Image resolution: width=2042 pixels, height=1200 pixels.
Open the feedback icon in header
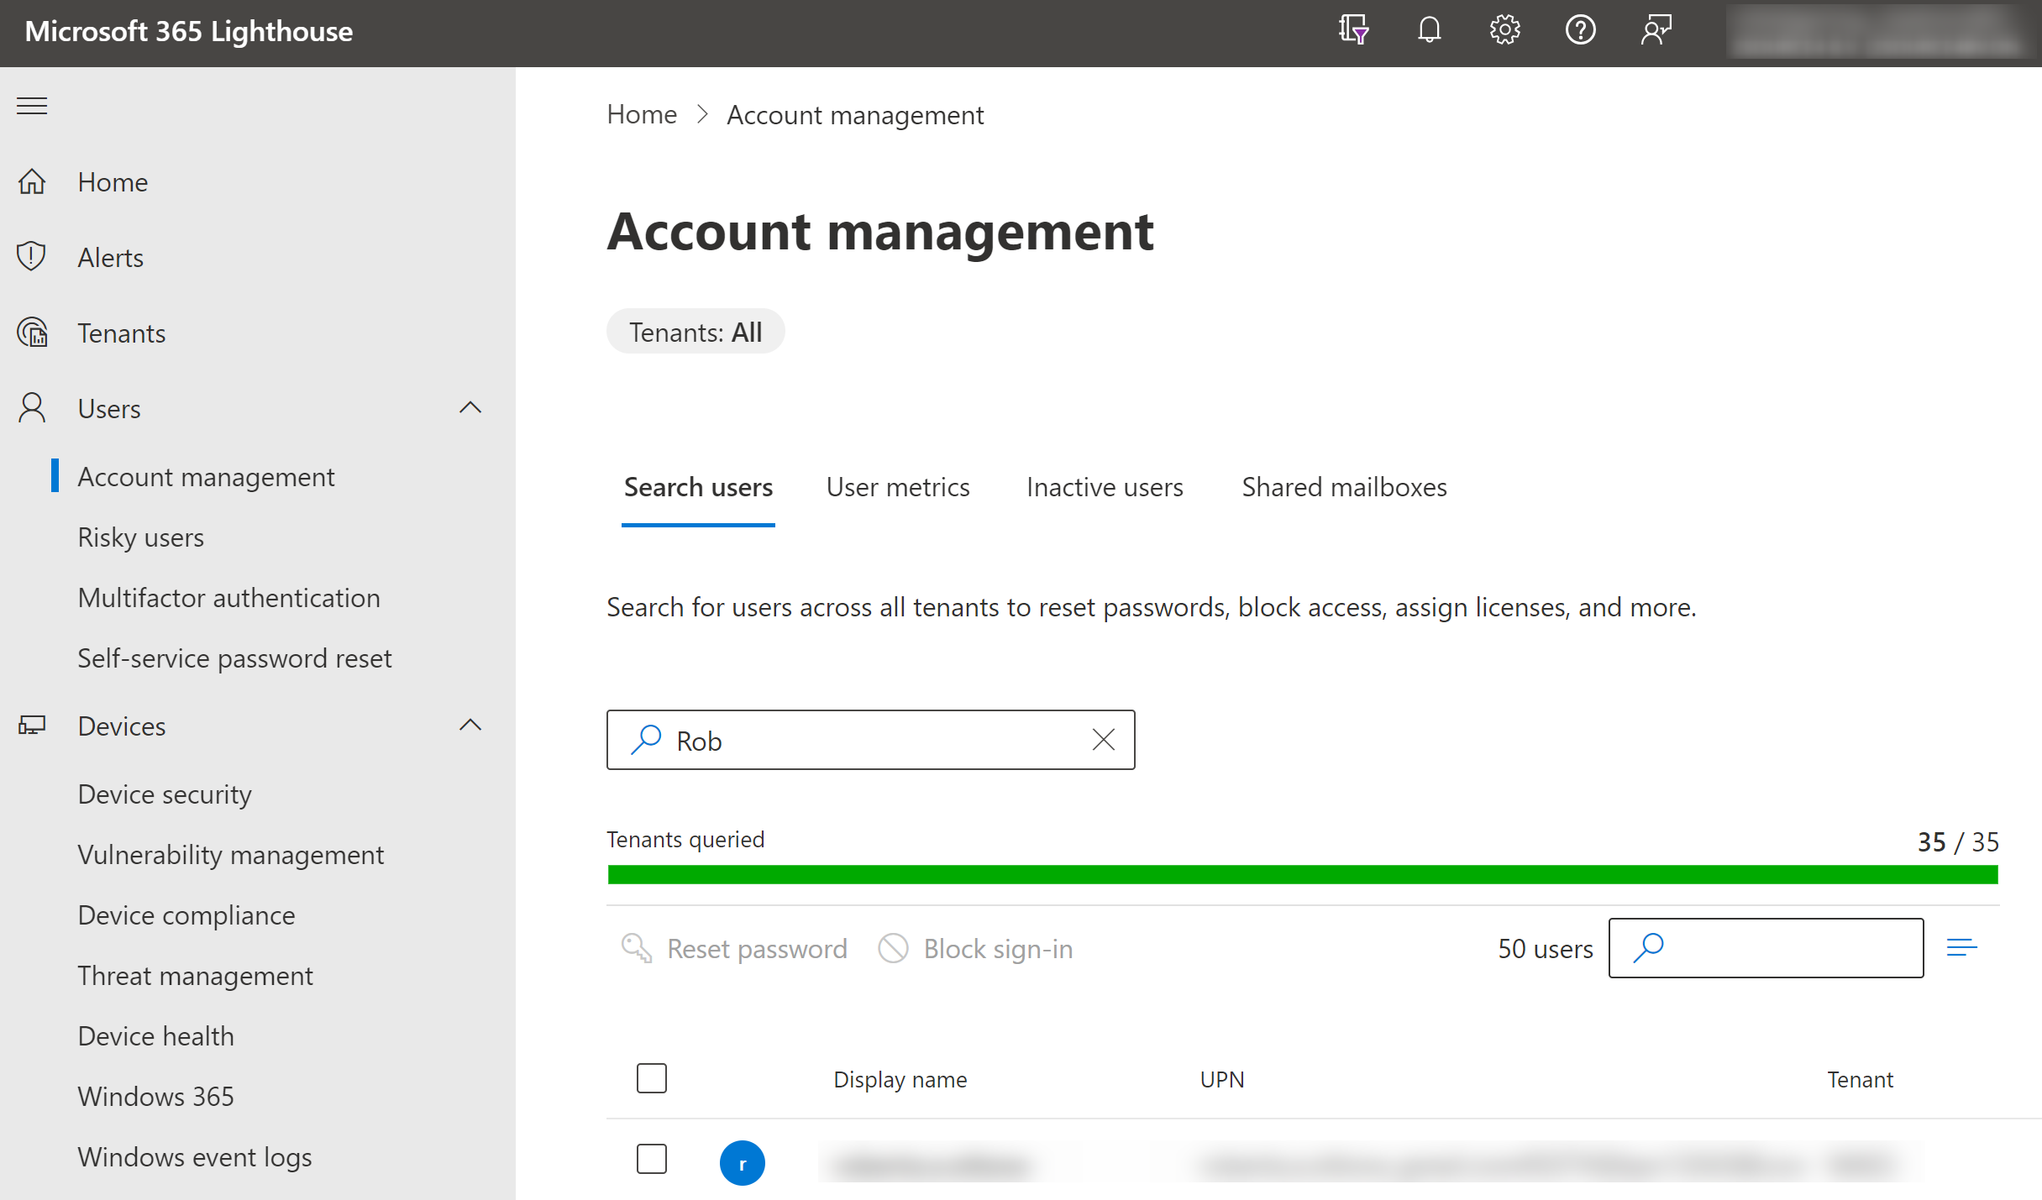[x=1656, y=30]
